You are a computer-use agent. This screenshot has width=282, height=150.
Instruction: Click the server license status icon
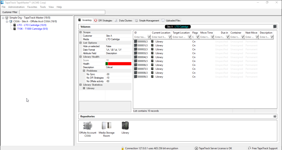pos(196,148)
